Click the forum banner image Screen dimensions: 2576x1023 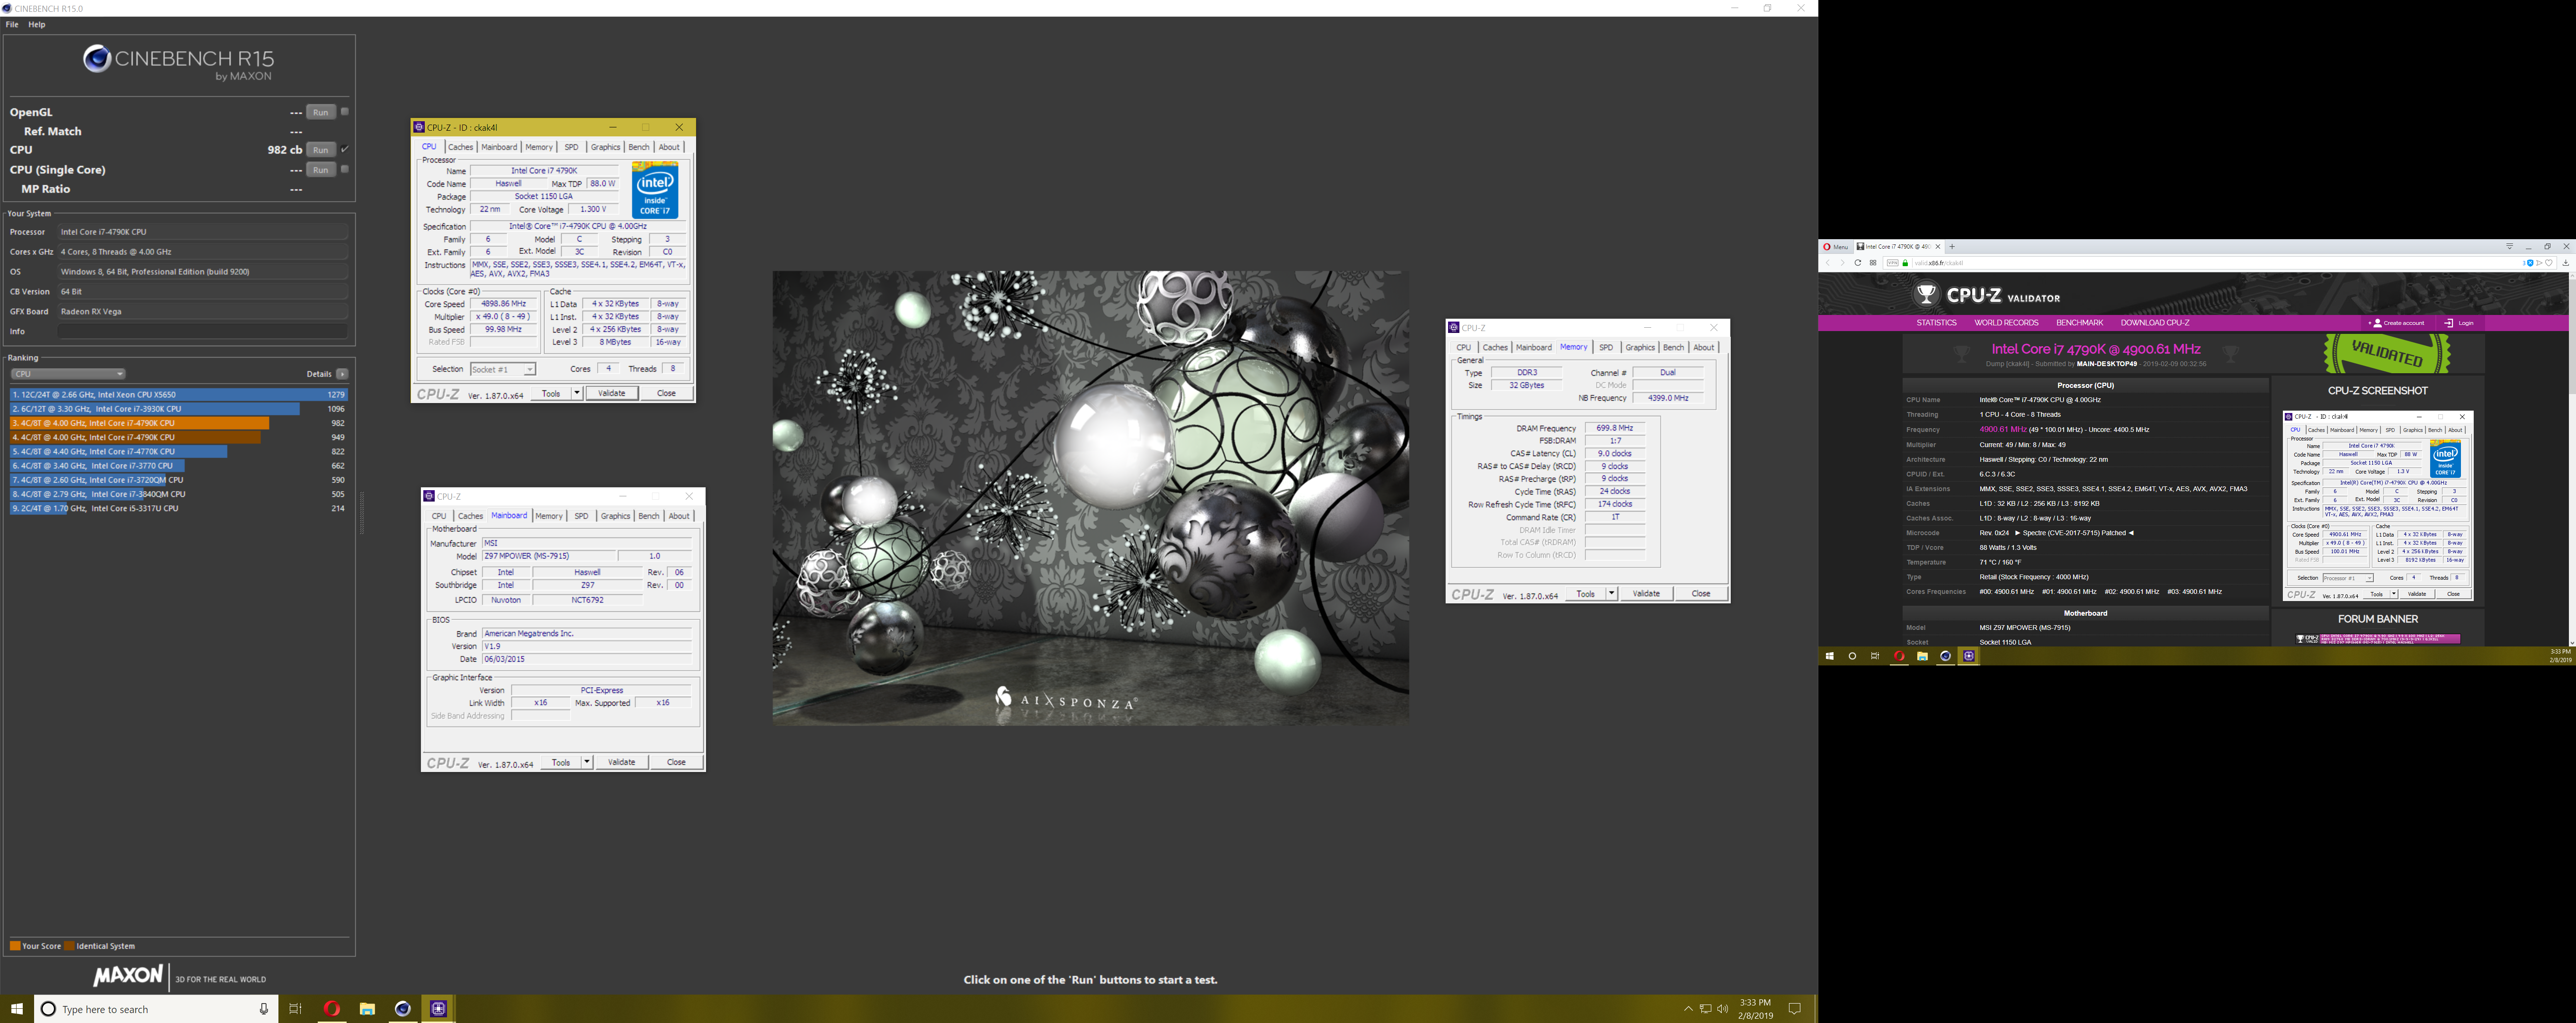(2378, 638)
